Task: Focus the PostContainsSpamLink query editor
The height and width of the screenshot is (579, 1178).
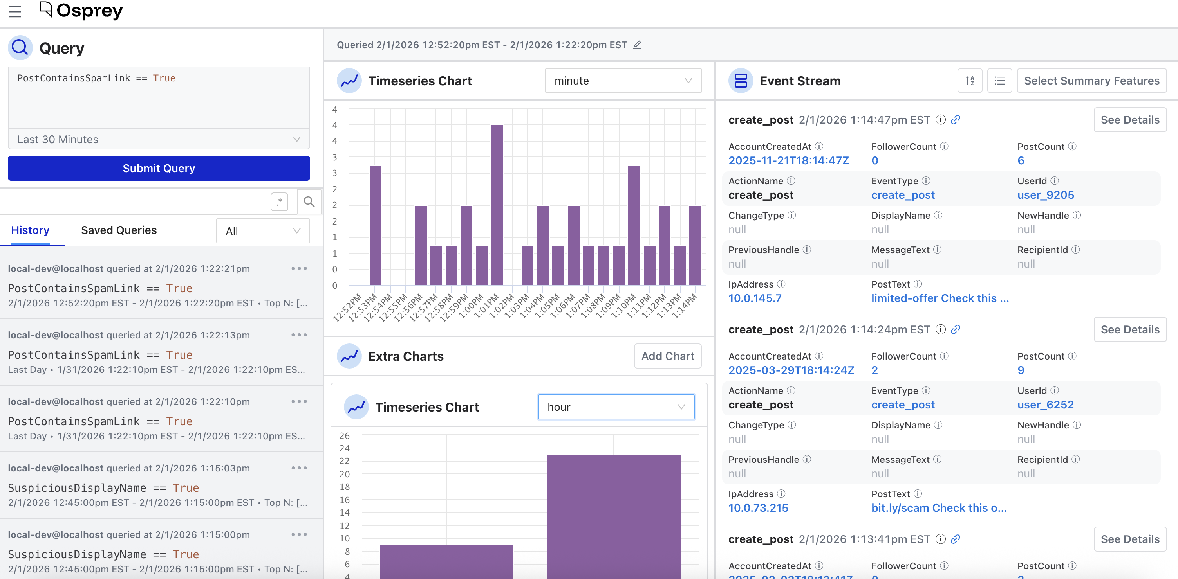Action: (x=159, y=98)
